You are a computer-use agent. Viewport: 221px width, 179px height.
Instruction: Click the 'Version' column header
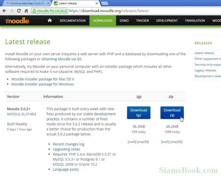pos(13,97)
